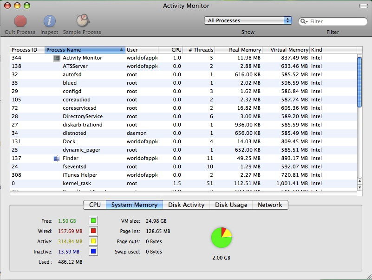Screen dimensions: 372x280
Task: Select the iTunes Helper process row
Action: click(183, 175)
